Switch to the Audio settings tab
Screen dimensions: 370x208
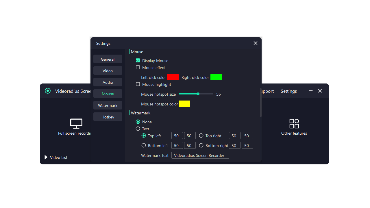(x=108, y=82)
